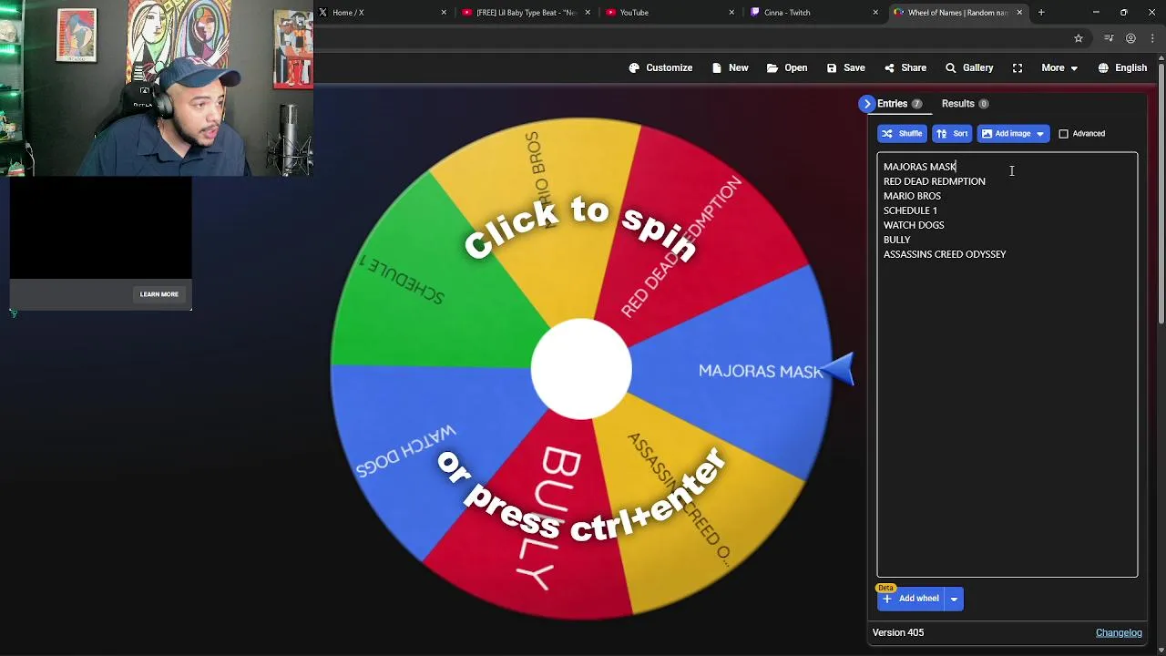
Task: Switch to the Cinna - Twitch tab
Action: coord(815,13)
